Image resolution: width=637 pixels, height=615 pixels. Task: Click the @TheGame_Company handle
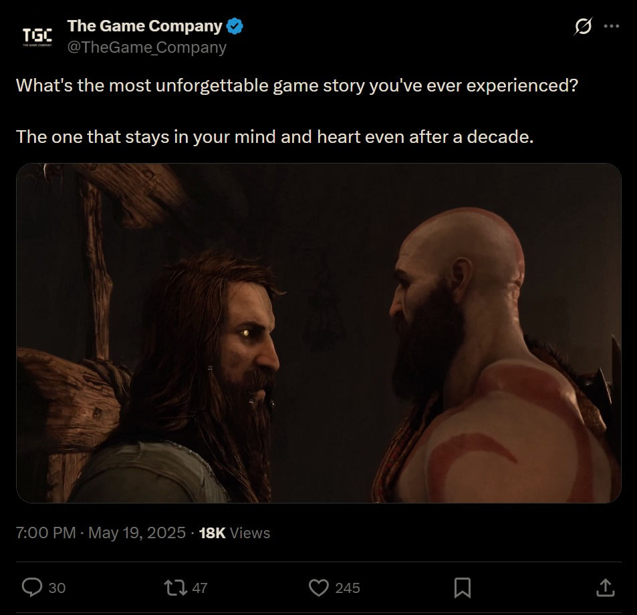tap(146, 47)
